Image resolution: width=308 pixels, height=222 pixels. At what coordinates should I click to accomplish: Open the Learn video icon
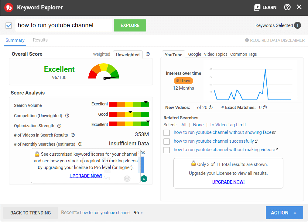tap(257, 8)
